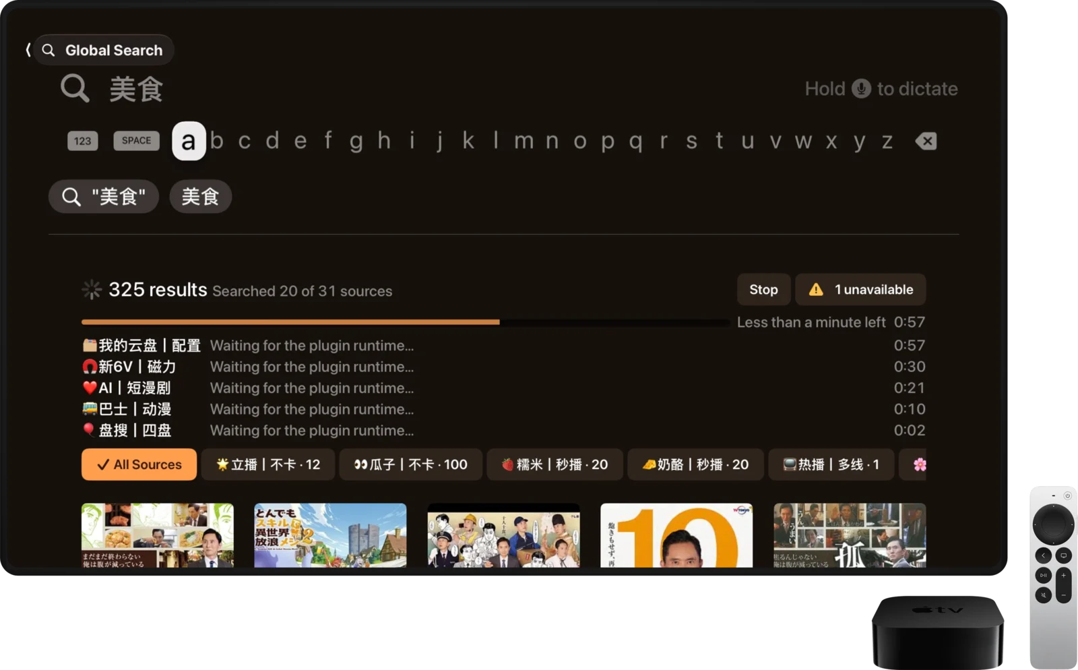Select the flower icon source tab
This screenshot has width=1078, height=670.
(914, 464)
